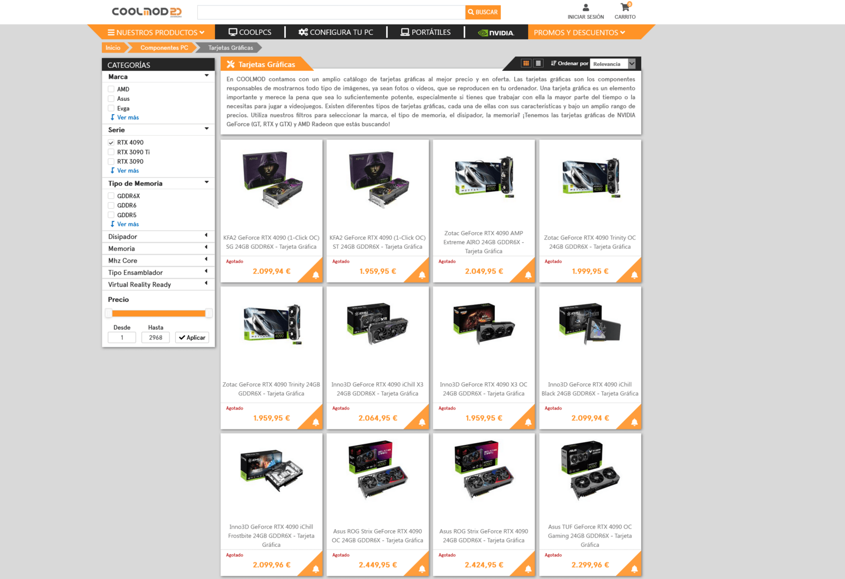Open Configura tu PC menu item
The height and width of the screenshot is (579, 845).
tap(336, 32)
